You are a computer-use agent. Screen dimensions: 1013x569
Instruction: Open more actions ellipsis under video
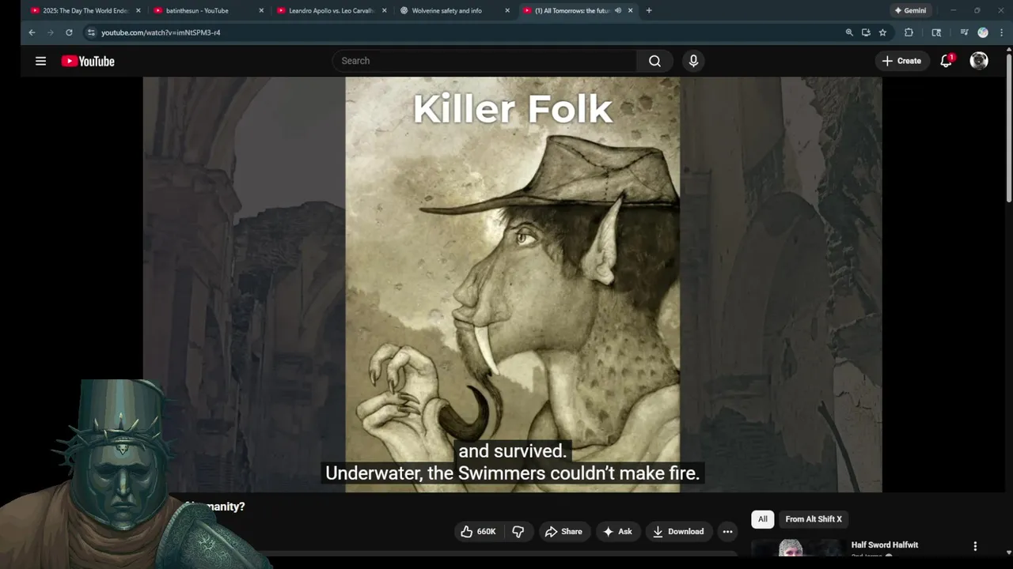click(x=727, y=532)
